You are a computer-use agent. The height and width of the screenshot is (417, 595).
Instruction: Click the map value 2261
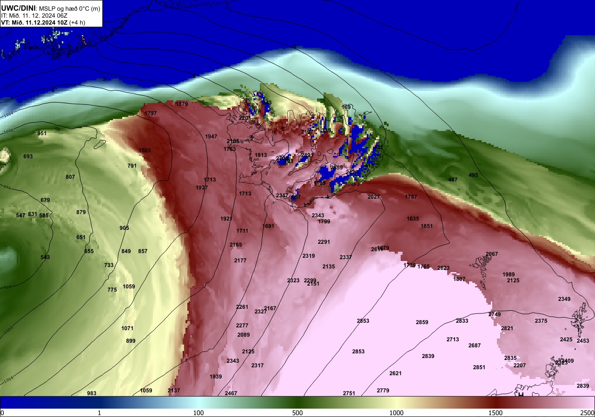click(242, 307)
